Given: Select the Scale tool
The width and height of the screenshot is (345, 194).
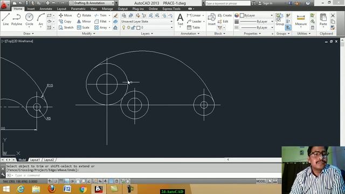Looking at the screenshot, I should pos(83,27).
